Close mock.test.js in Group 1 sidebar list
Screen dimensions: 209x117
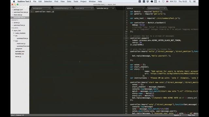(12, 15)
